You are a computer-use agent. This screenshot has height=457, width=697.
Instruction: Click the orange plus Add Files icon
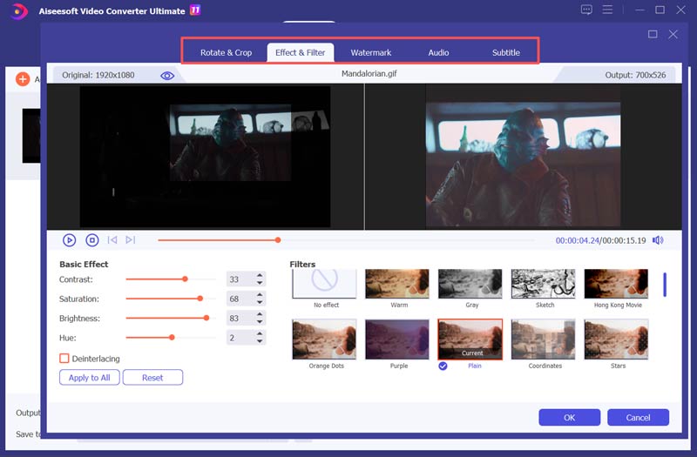[x=23, y=79]
